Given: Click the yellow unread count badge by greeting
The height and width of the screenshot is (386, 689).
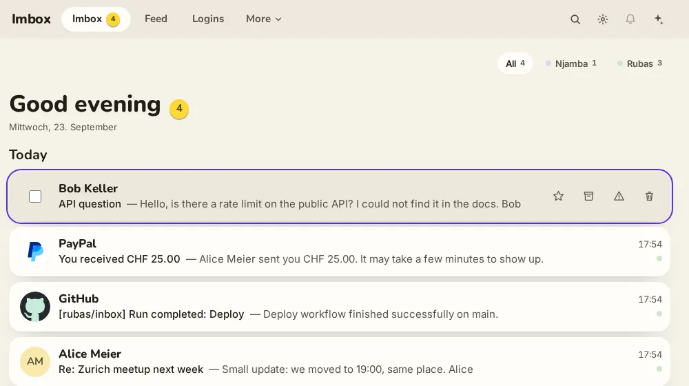Looking at the screenshot, I should click(179, 109).
